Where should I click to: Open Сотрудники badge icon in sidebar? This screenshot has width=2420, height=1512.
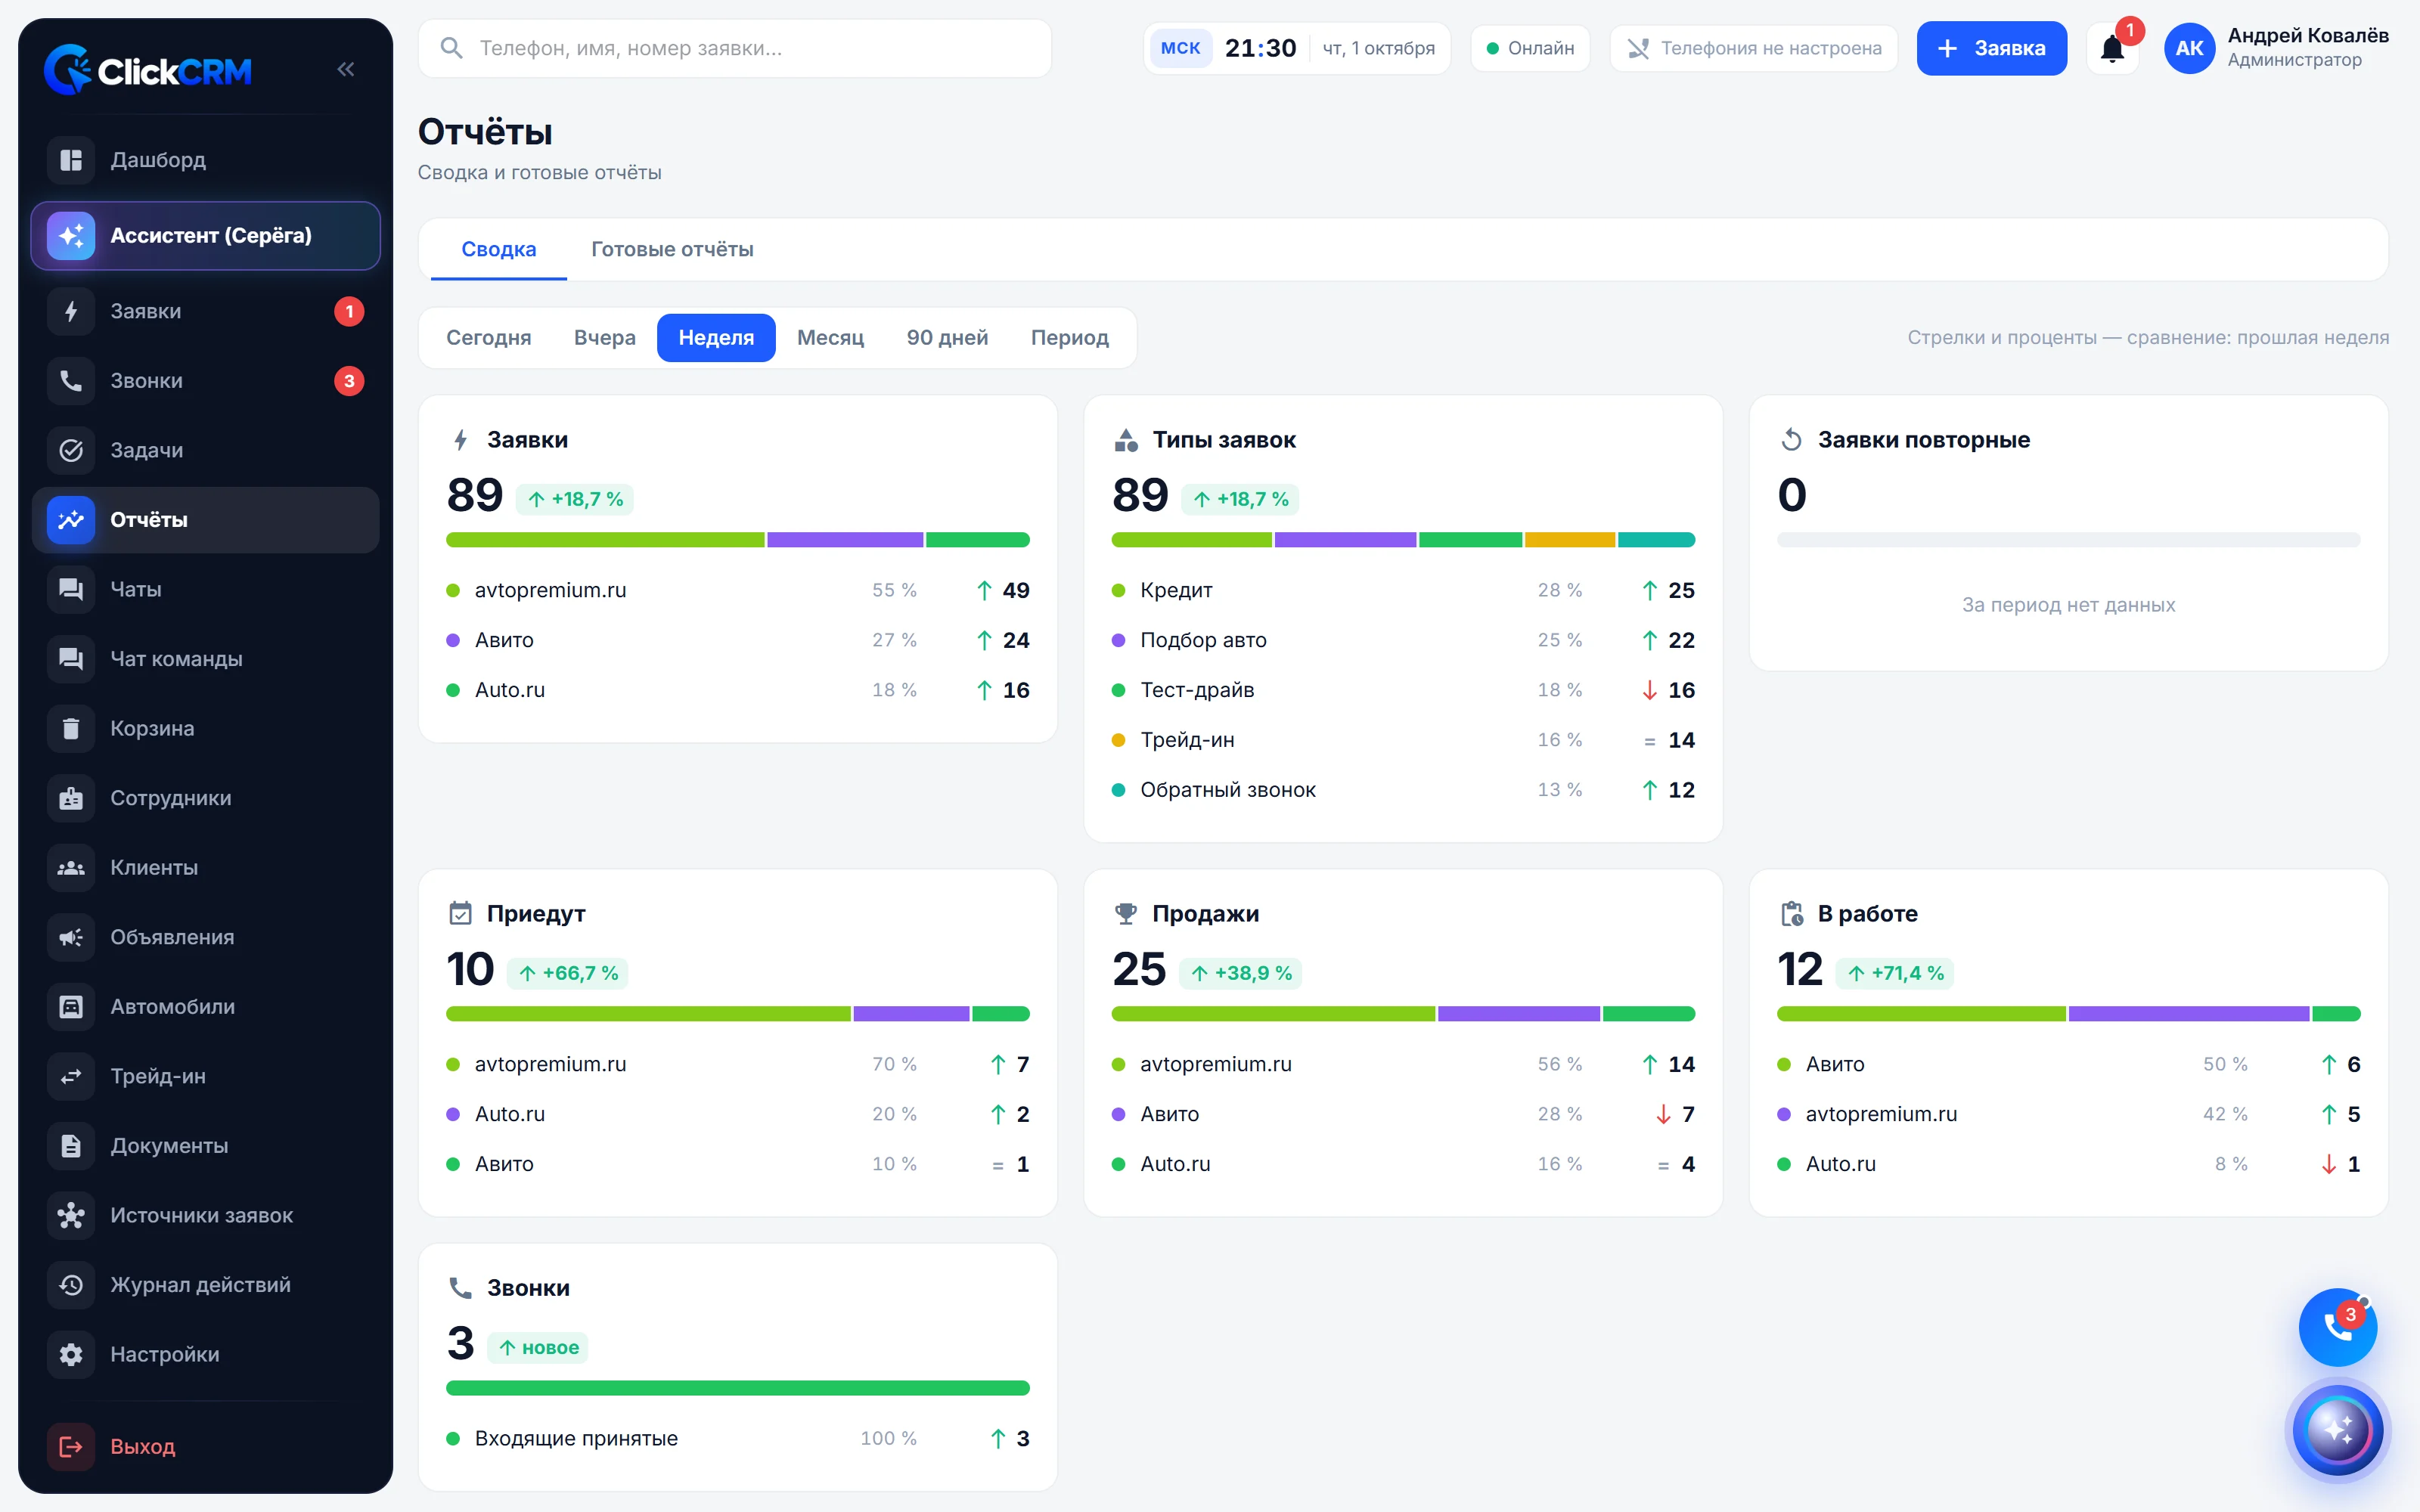pos(71,798)
